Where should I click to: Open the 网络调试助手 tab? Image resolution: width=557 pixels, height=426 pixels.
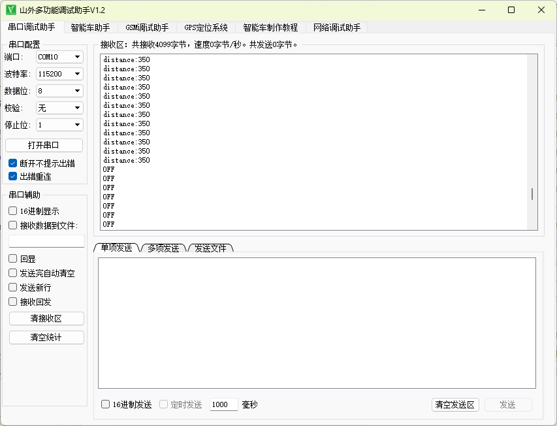coord(337,27)
